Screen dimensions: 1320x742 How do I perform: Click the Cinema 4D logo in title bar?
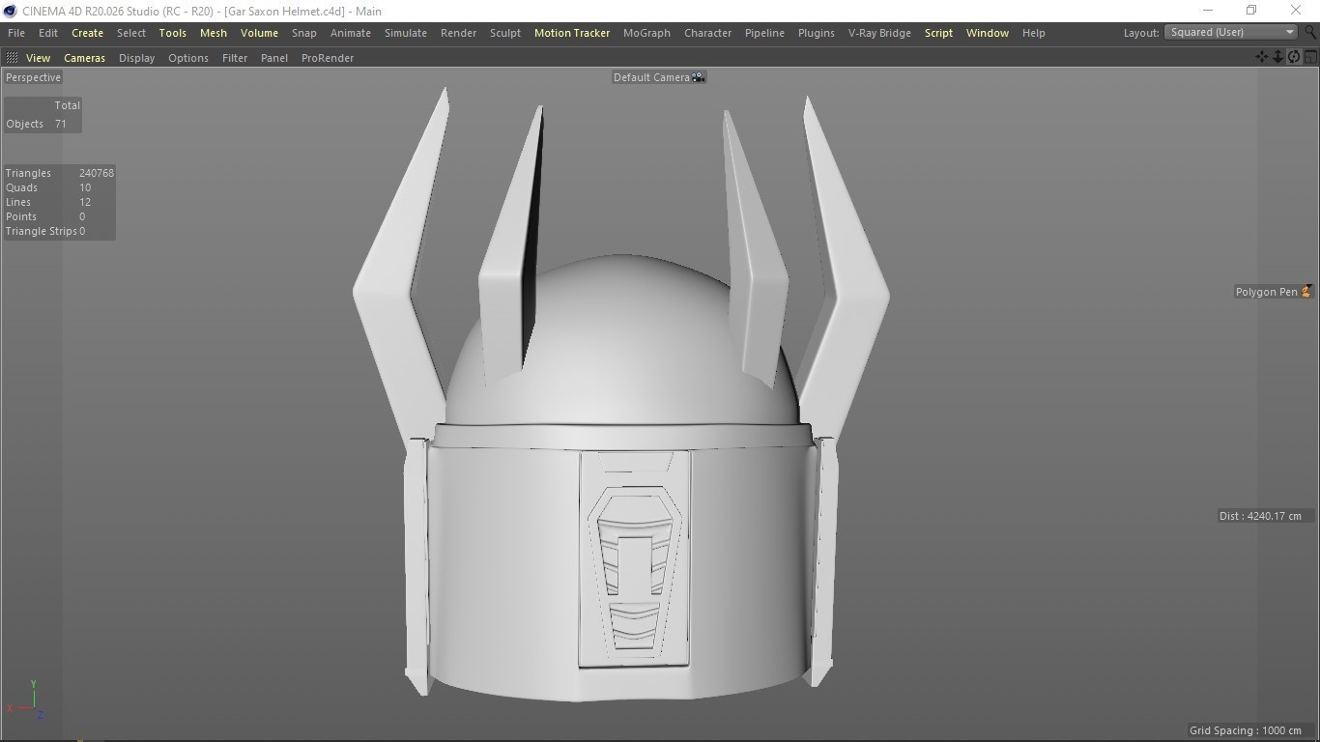(x=10, y=11)
